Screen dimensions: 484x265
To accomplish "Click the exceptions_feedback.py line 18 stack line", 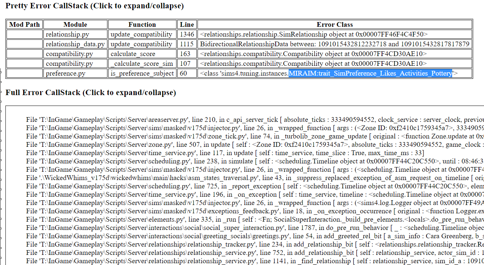I will (255, 211).
